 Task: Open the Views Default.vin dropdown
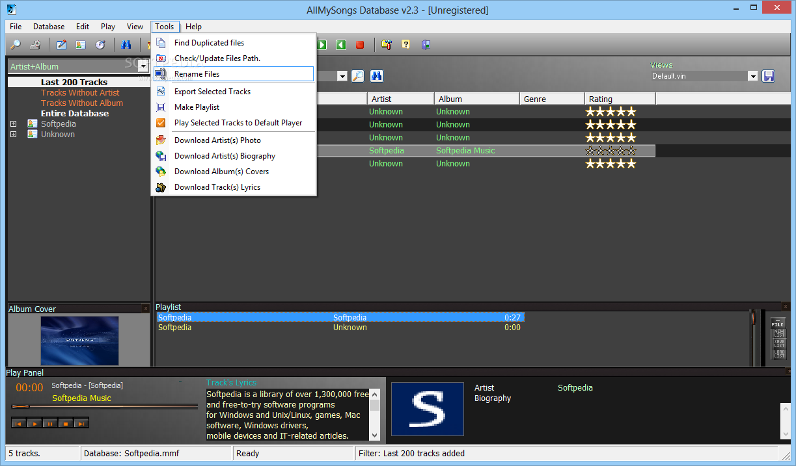click(753, 76)
